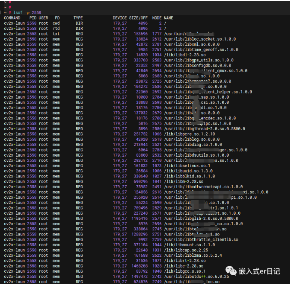The height and width of the screenshot is (285, 291).
Task: Click path /usr/lib/liblzma.so.5.2.4
Action: [193, 256]
